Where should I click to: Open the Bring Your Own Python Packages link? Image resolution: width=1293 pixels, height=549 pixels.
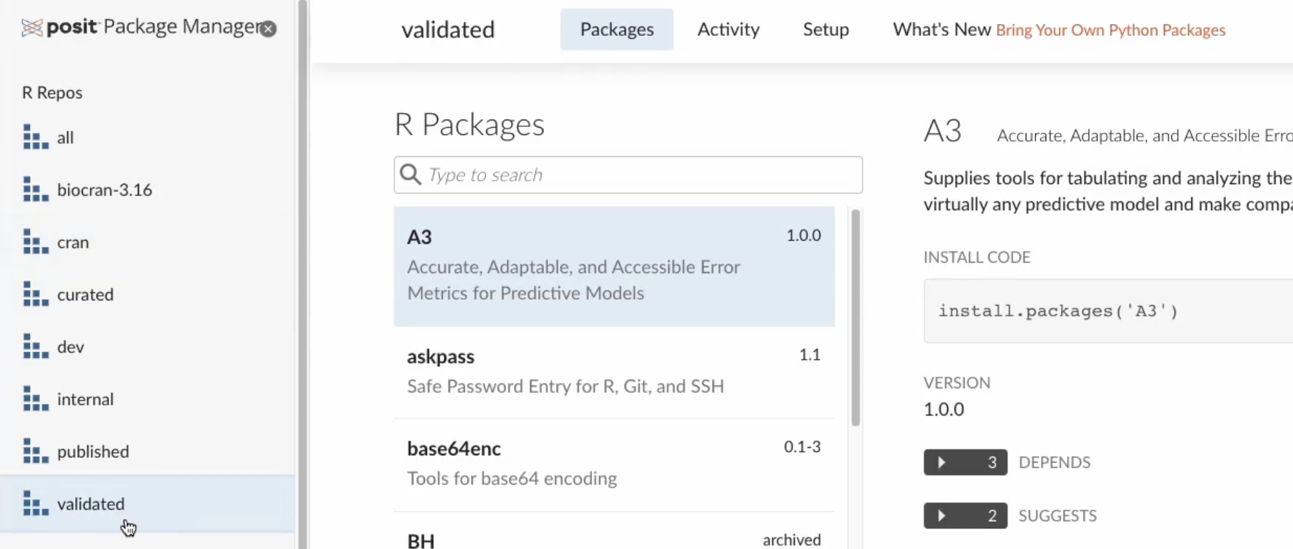click(1110, 31)
